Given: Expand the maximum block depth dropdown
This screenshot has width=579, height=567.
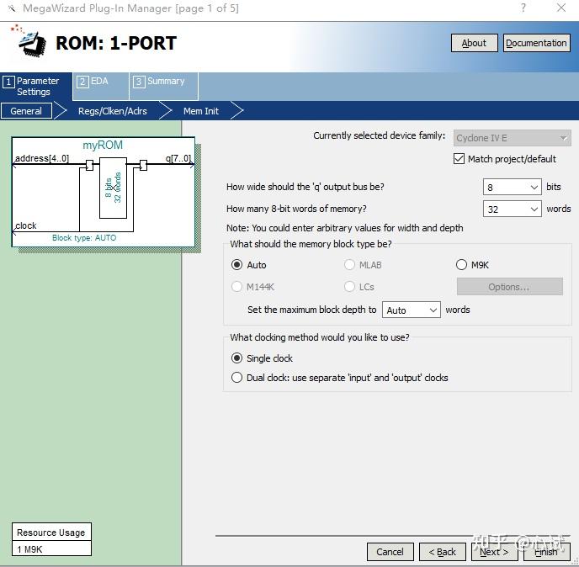Looking at the screenshot, I should click(411, 310).
